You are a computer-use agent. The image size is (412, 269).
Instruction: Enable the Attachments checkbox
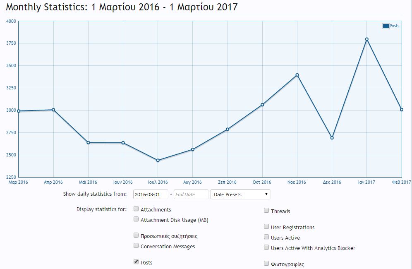point(136,209)
